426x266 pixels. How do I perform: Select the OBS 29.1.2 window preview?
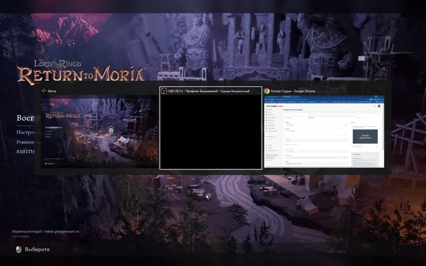point(211,131)
